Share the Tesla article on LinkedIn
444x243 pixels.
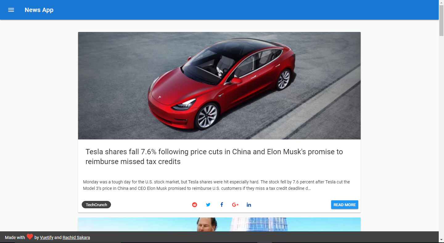(x=249, y=205)
